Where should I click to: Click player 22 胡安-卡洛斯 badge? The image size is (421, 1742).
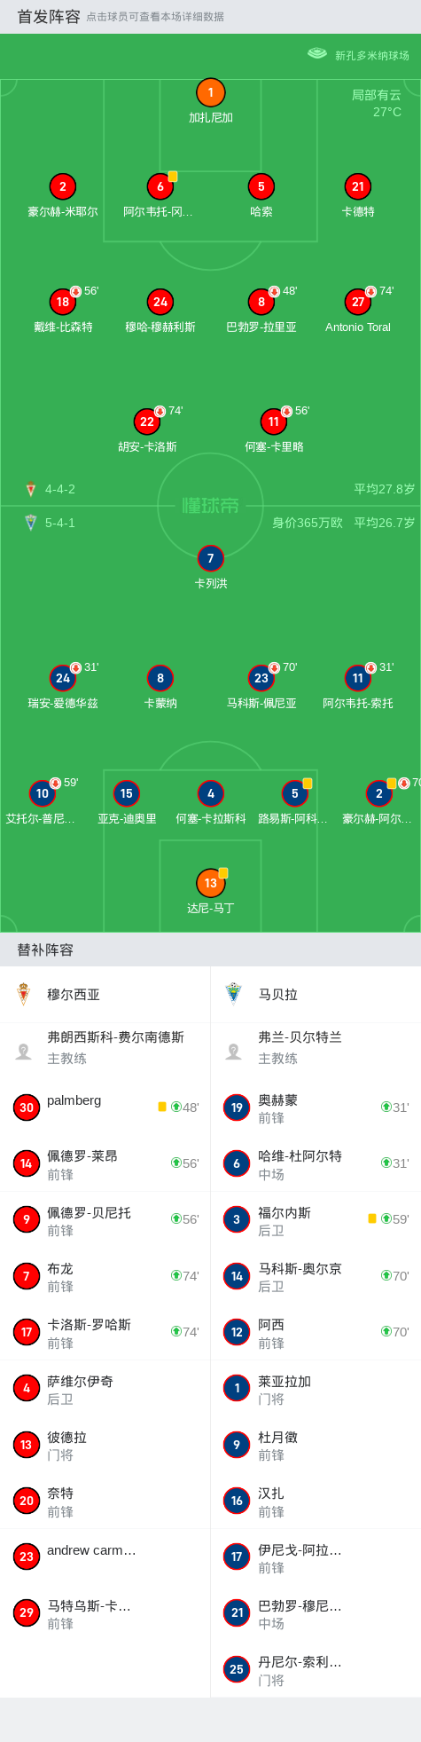coord(147,422)
